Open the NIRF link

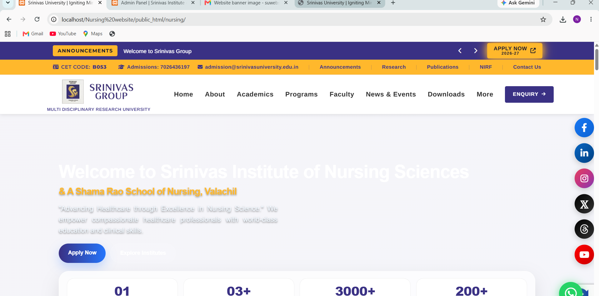(x=486, y=67)
